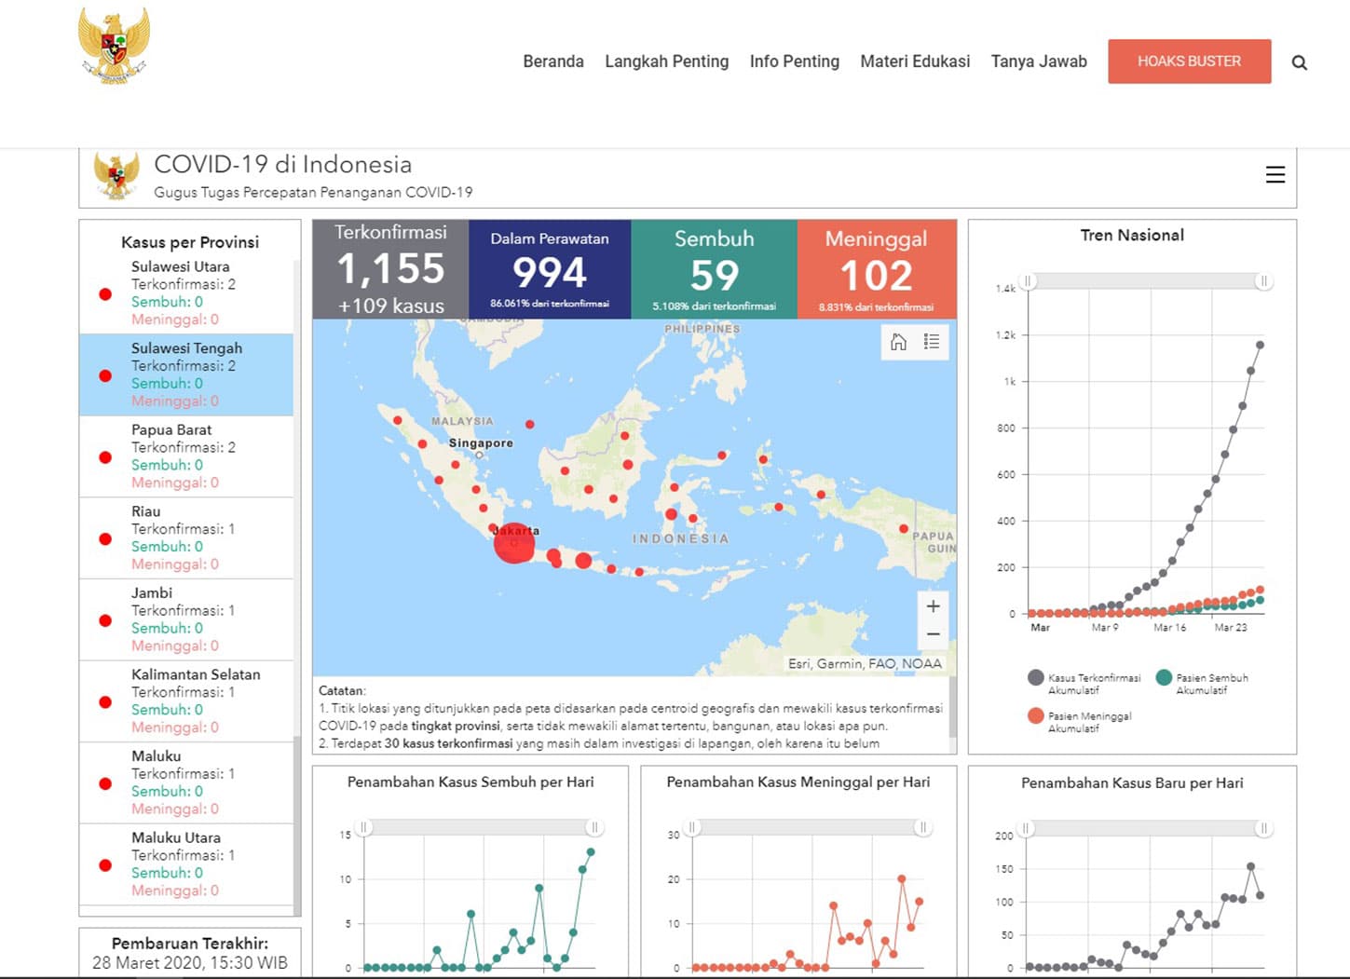This screenshot has height=979, width=1350.
Task: Go to the Beranda page
Action: pyautogui.click(x=552, y=61)
